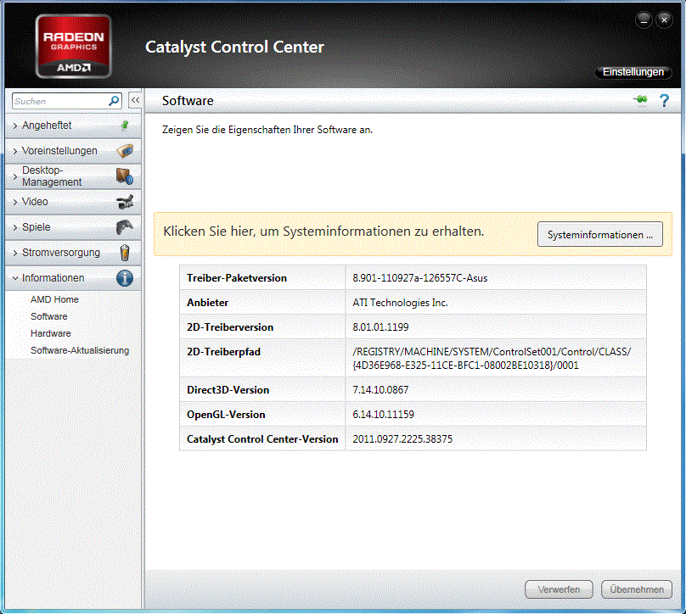Open help with the question mark icon
Image resolution: width=686 pixels, height=614 pixels.
click(x=664, y=101)
